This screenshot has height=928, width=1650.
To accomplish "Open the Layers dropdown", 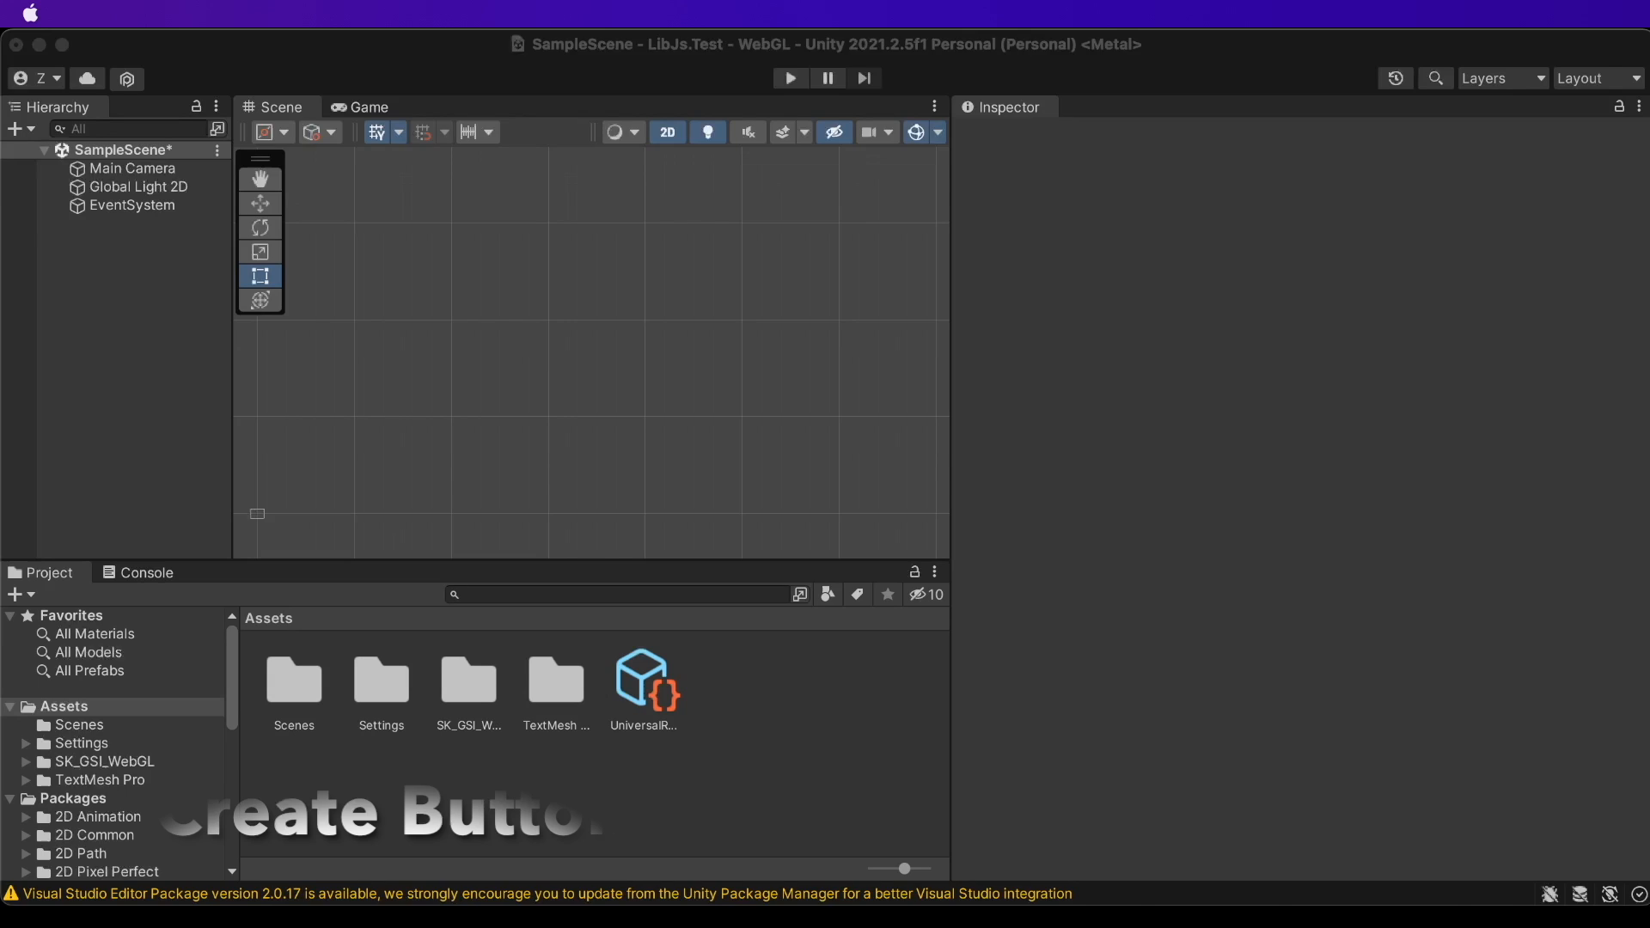I will click(1503, 78).
